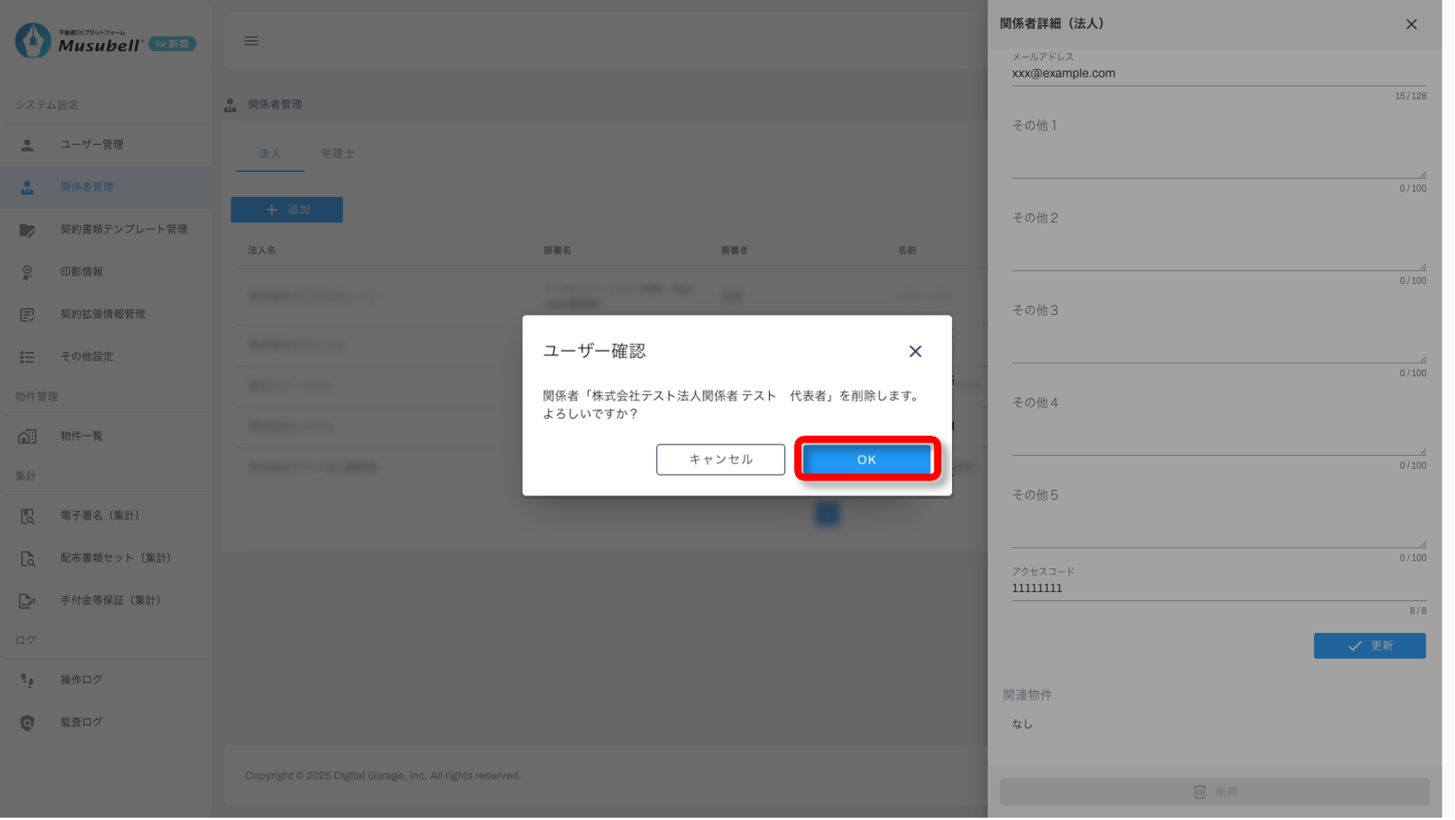The image size is (1455, 820).
Task: Focus the メールアドレス input field
Action: (x=1218, y=73)
